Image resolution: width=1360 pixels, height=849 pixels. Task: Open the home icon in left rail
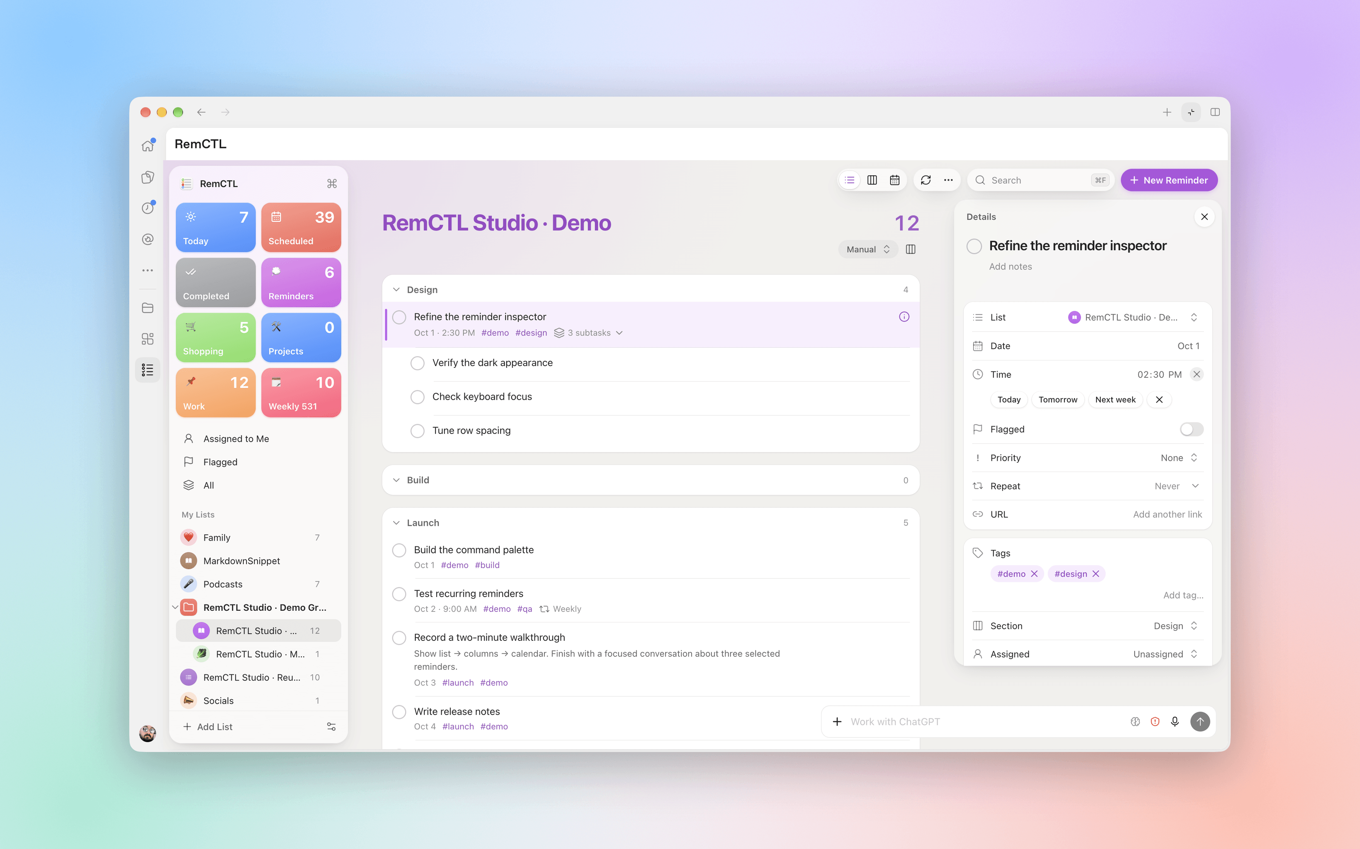pyautogui.click(x=148, y=146)
